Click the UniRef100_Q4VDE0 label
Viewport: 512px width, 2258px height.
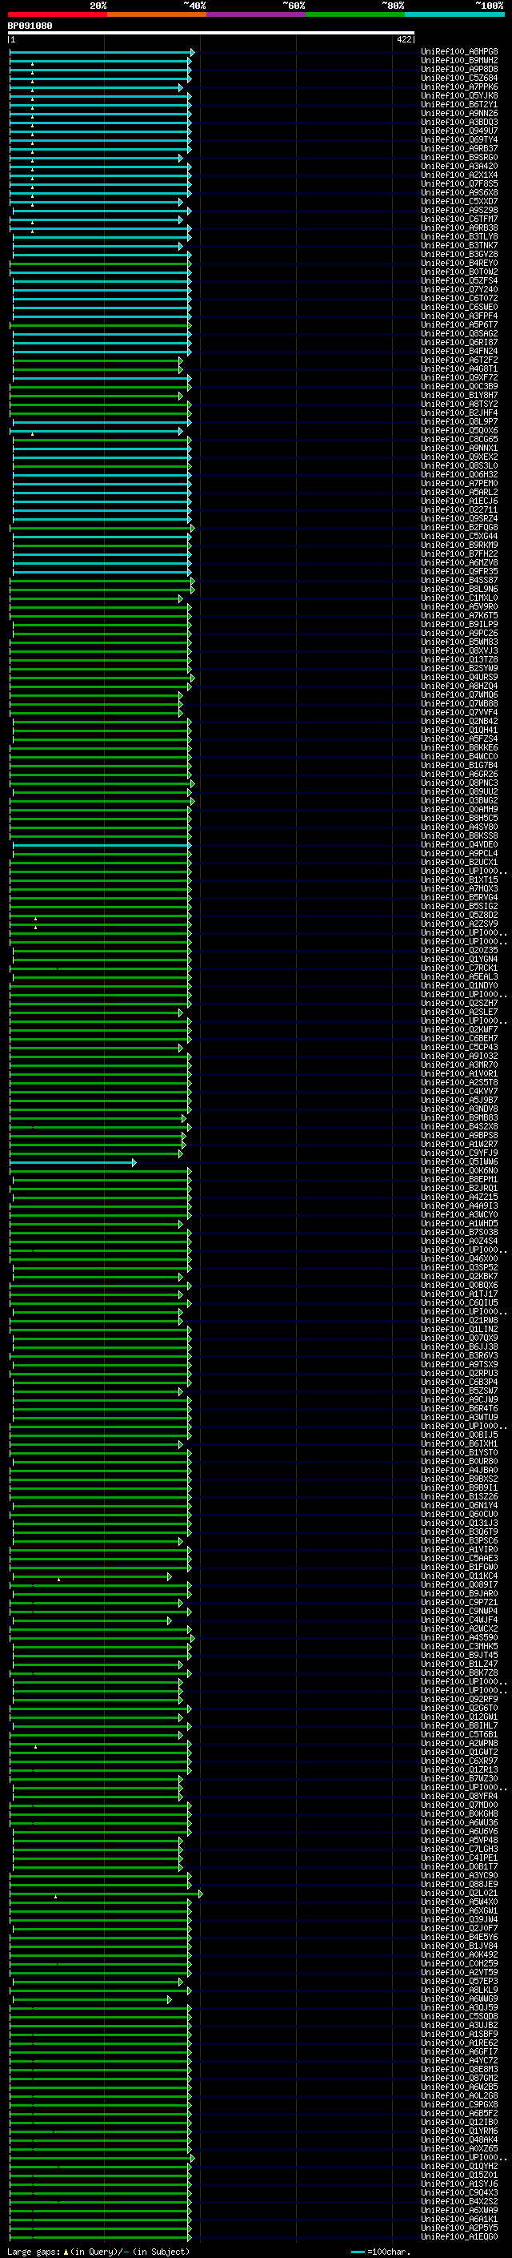pyautogui.click(x=459, y=844)
